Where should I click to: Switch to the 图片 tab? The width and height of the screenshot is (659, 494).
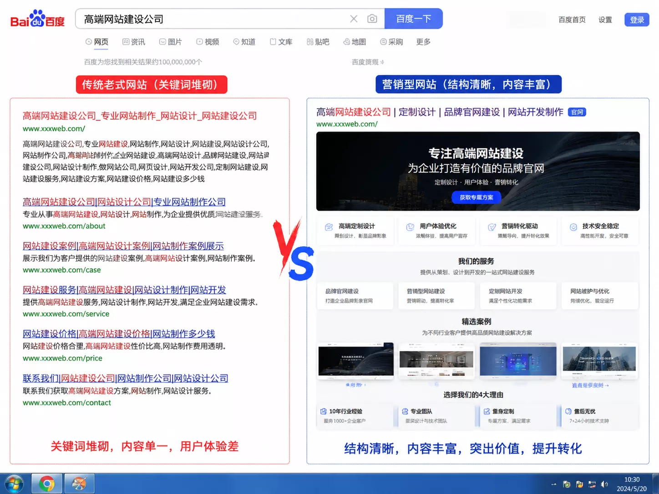click(170, 42)
